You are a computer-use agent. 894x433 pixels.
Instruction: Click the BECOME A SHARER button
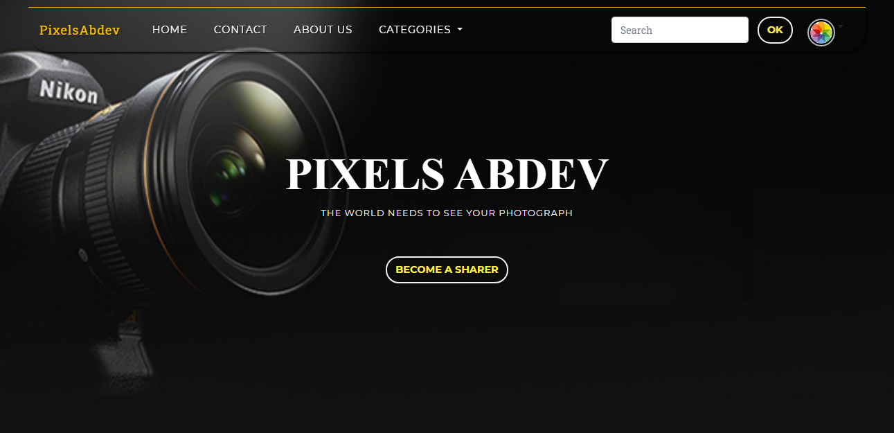pyautogui.click(x=447, y=269)
